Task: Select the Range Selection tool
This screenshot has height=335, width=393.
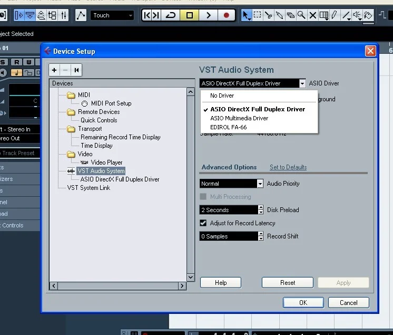Action: click(258, 15)
